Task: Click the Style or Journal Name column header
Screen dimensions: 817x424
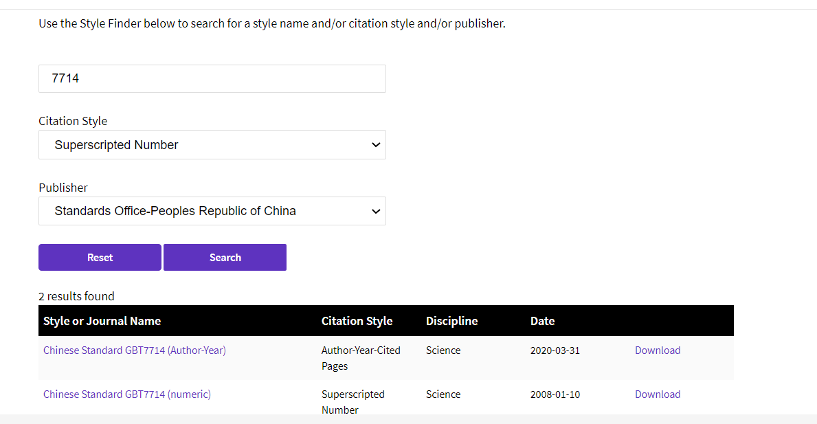Action: point(102,321)
